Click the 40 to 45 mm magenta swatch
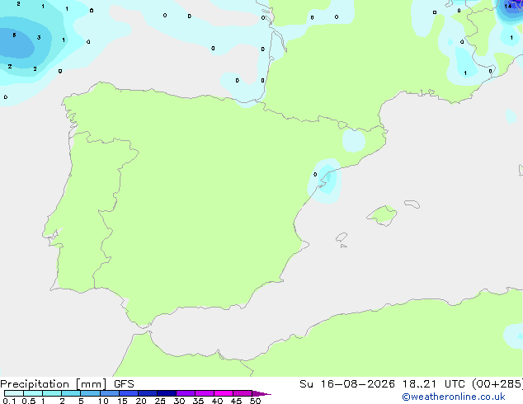 (x=224, y=393)
